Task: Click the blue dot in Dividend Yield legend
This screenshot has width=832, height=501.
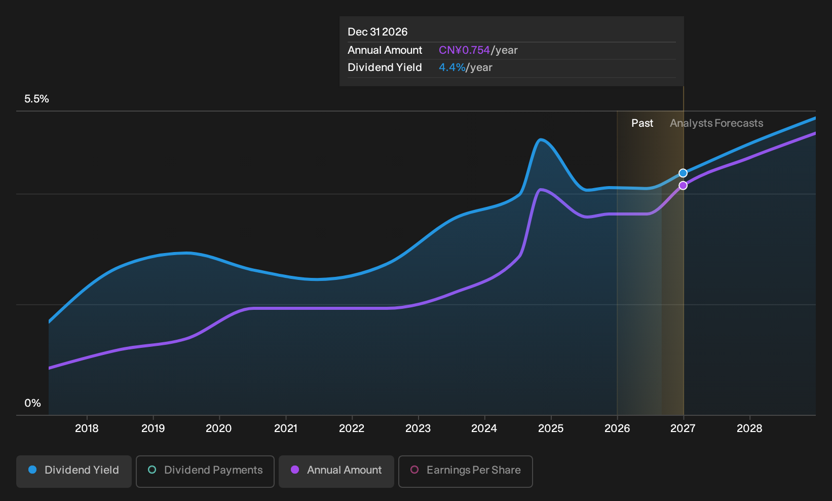Action: click(x=32, y=470)
